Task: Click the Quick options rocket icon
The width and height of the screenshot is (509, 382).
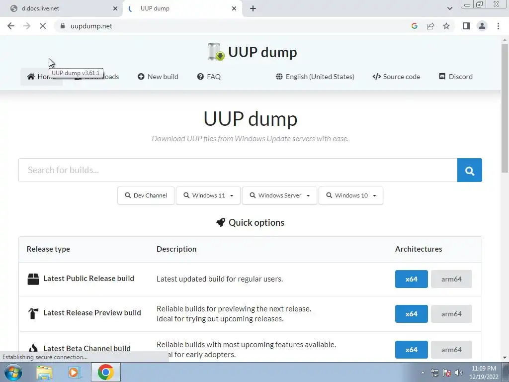Action: click(x=221, y=222)
